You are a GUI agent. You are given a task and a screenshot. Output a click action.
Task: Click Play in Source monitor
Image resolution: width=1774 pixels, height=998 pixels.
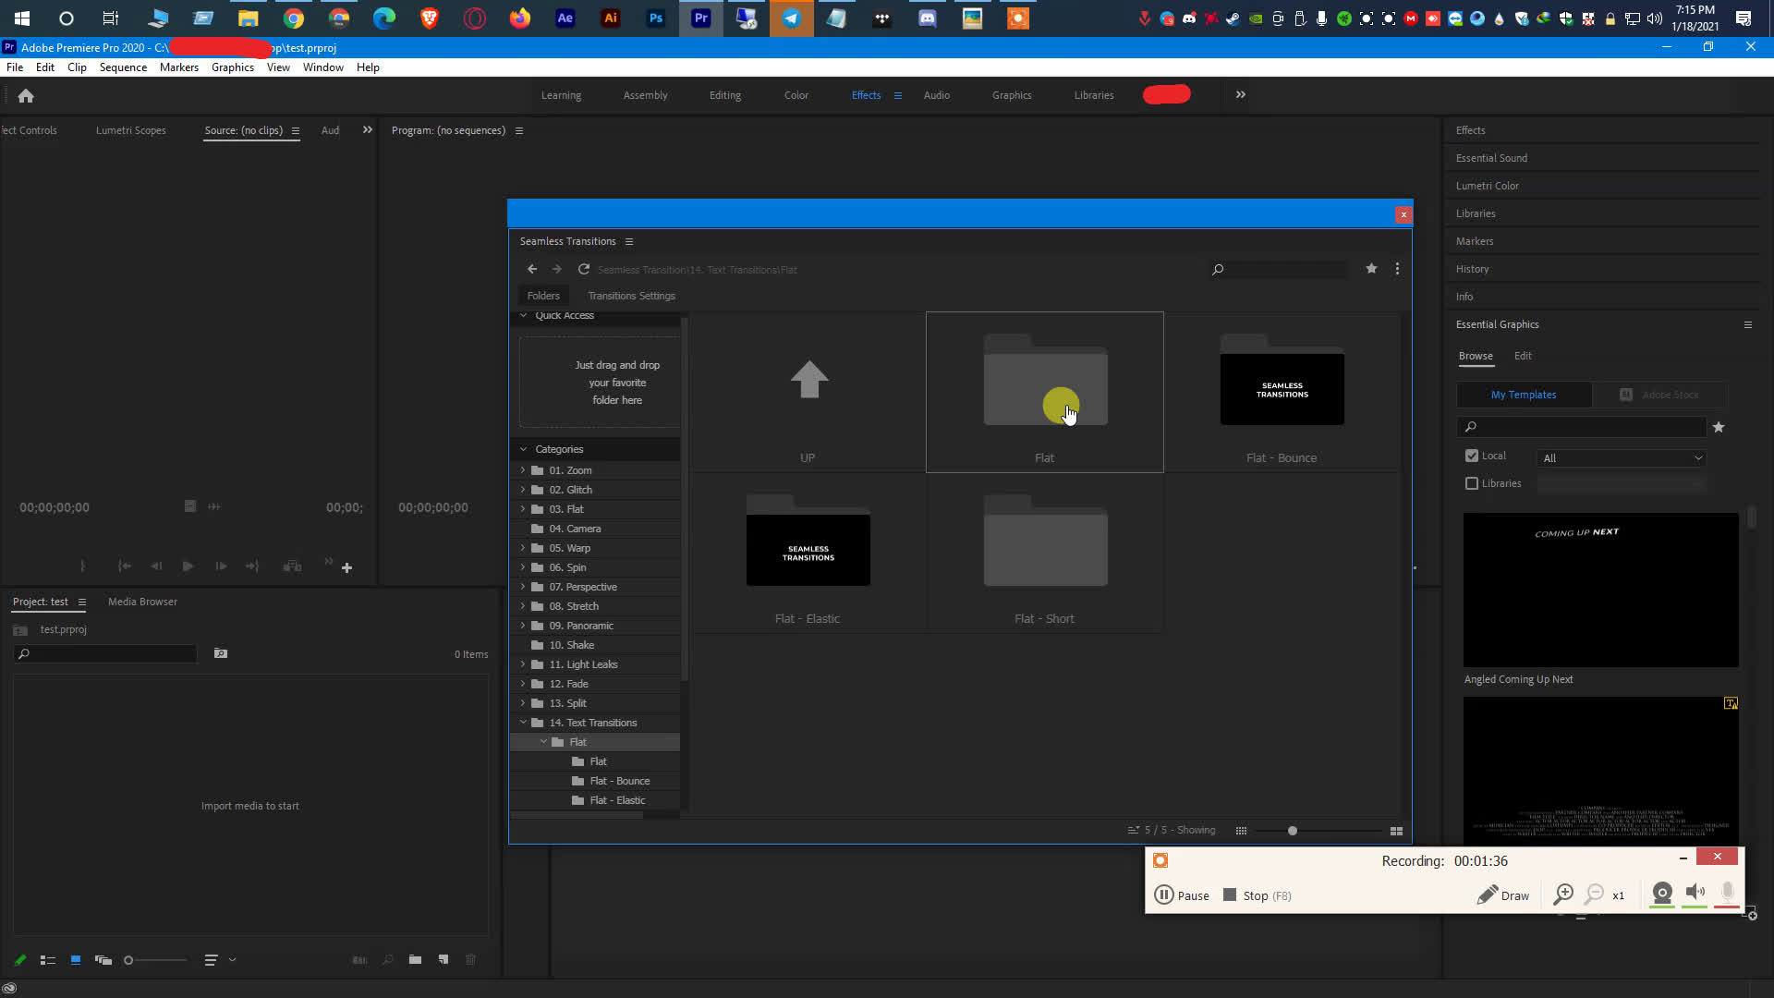pos(188,566)
